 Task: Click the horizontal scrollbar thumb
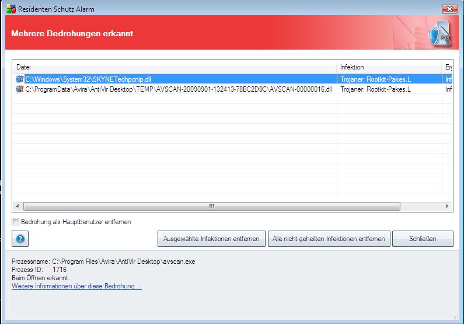click(212, 206)
